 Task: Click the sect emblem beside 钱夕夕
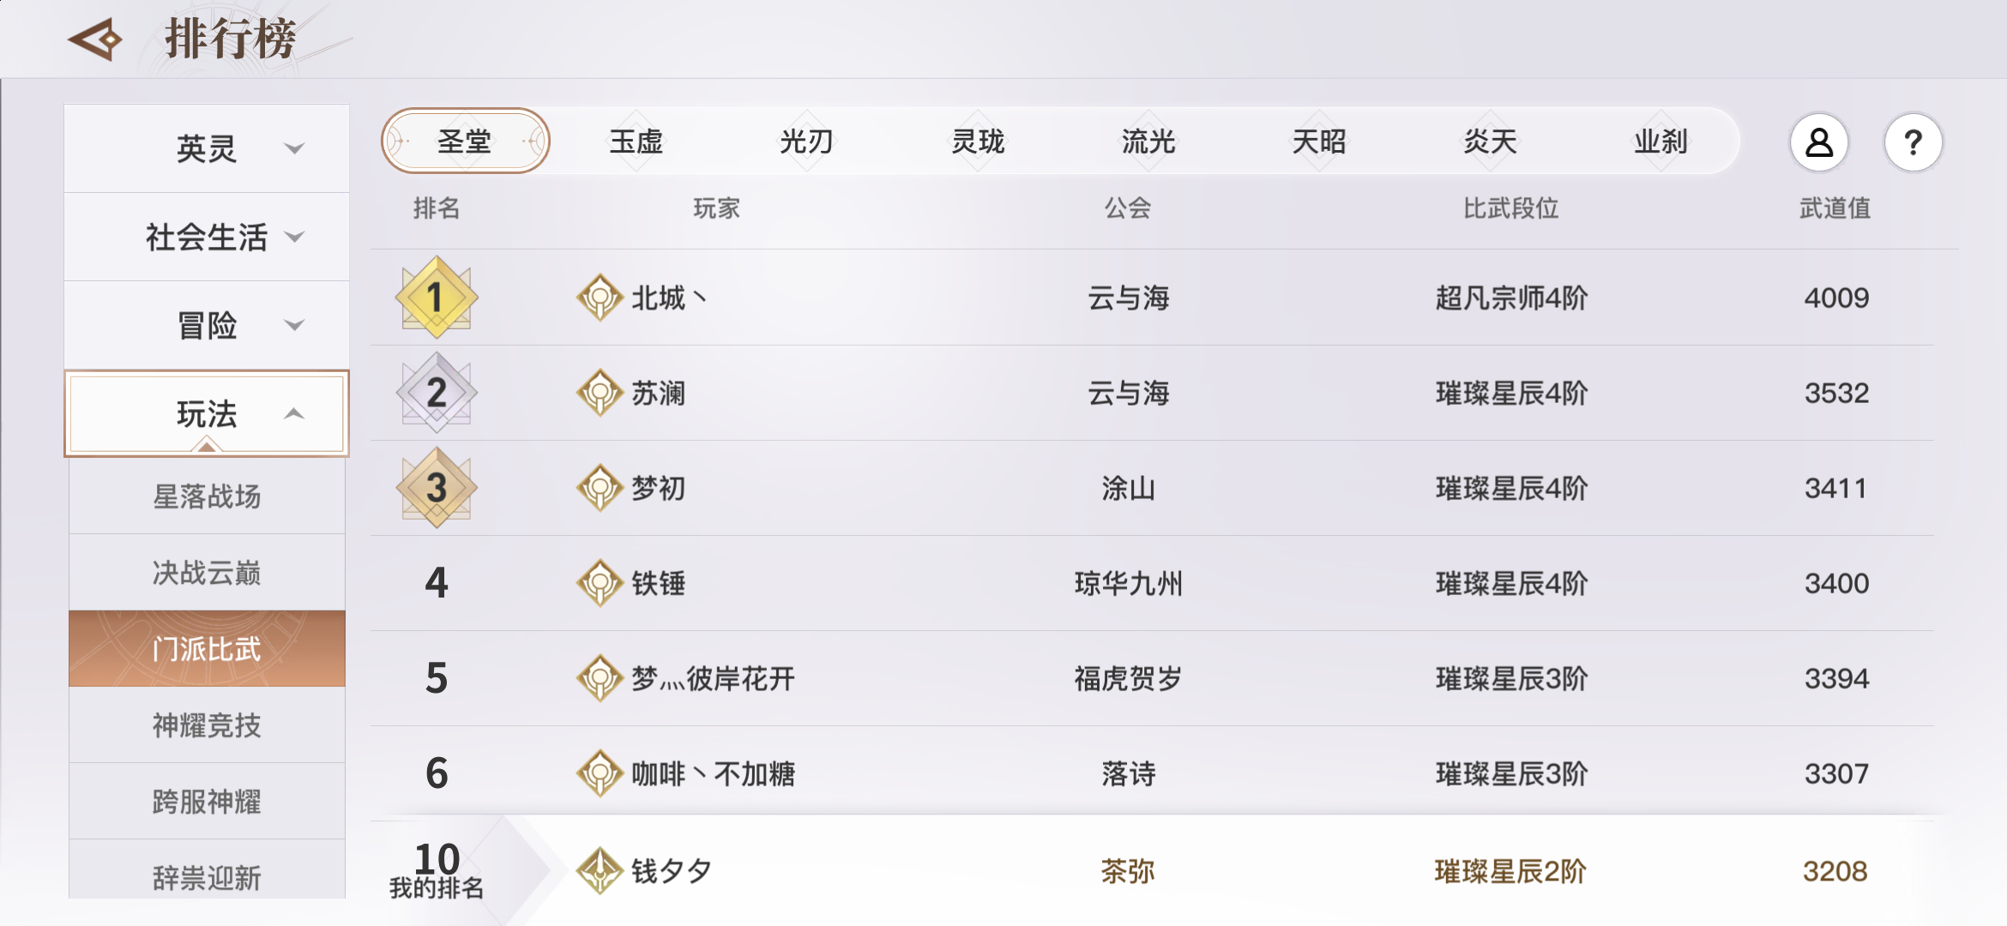coord(600,870)
